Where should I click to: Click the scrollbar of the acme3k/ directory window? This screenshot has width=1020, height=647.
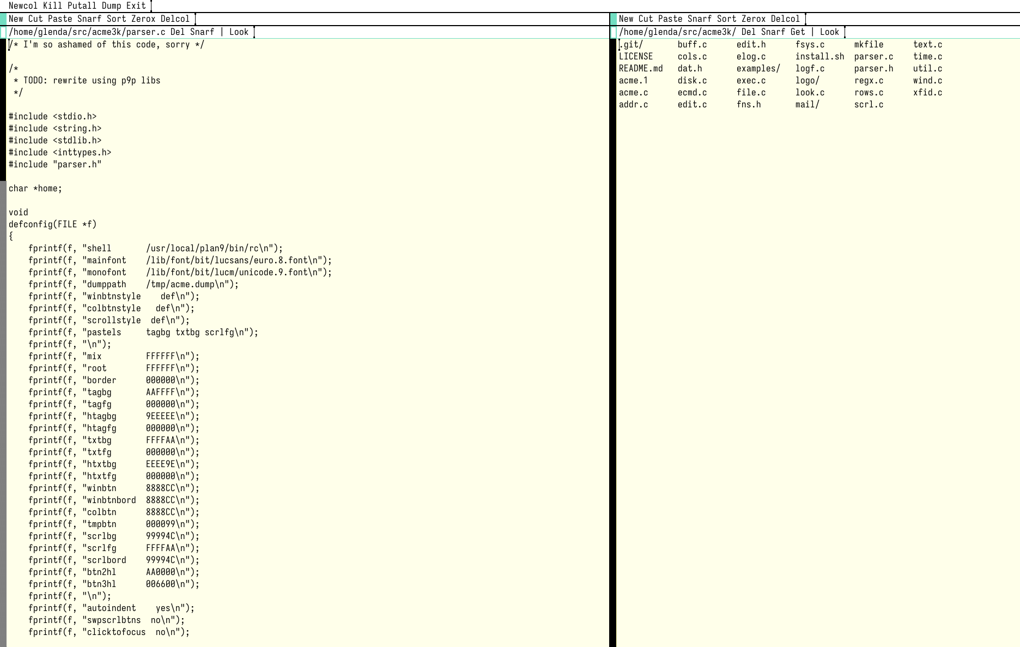point(613,343)
